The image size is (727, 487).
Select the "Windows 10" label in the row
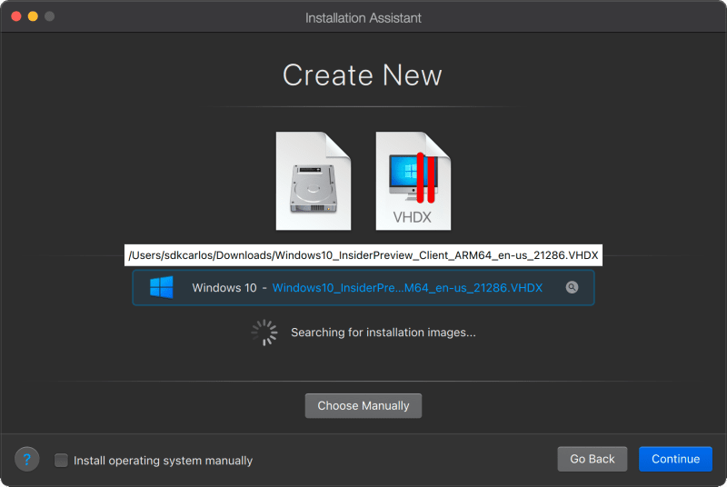coord(224,288)
